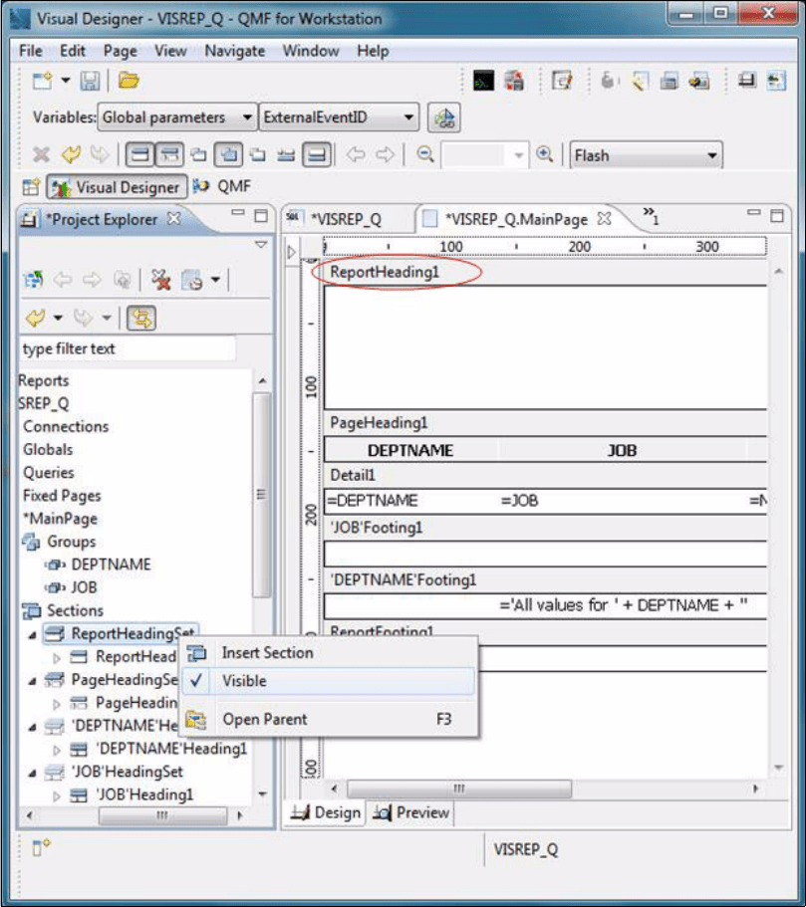Open the Navigate menu
Screen dimensions: 806x907
(233, 51)
